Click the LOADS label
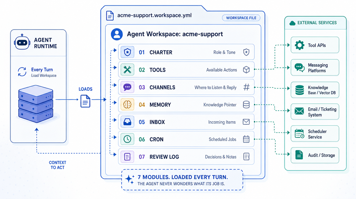Viewport: 356px width, 199px height. pyautogui.click(x=85, y=89)
